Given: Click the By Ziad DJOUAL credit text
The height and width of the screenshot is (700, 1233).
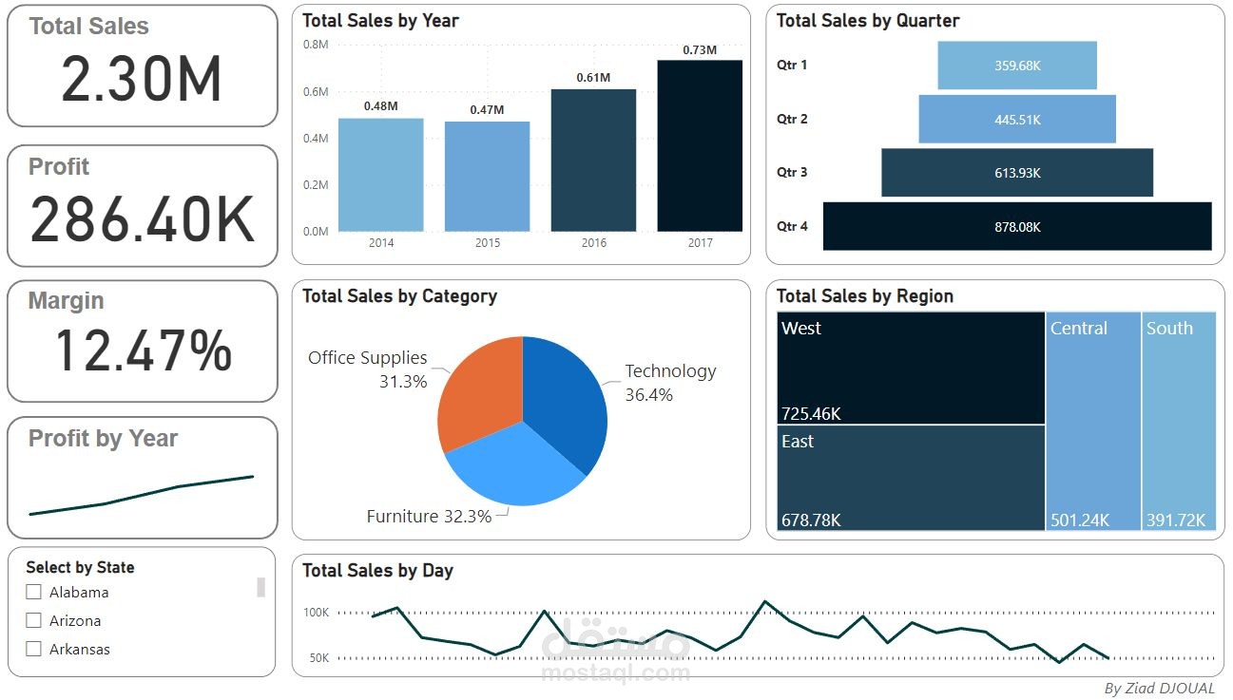Looking at the screenshot, I should tap(1158, 689).
